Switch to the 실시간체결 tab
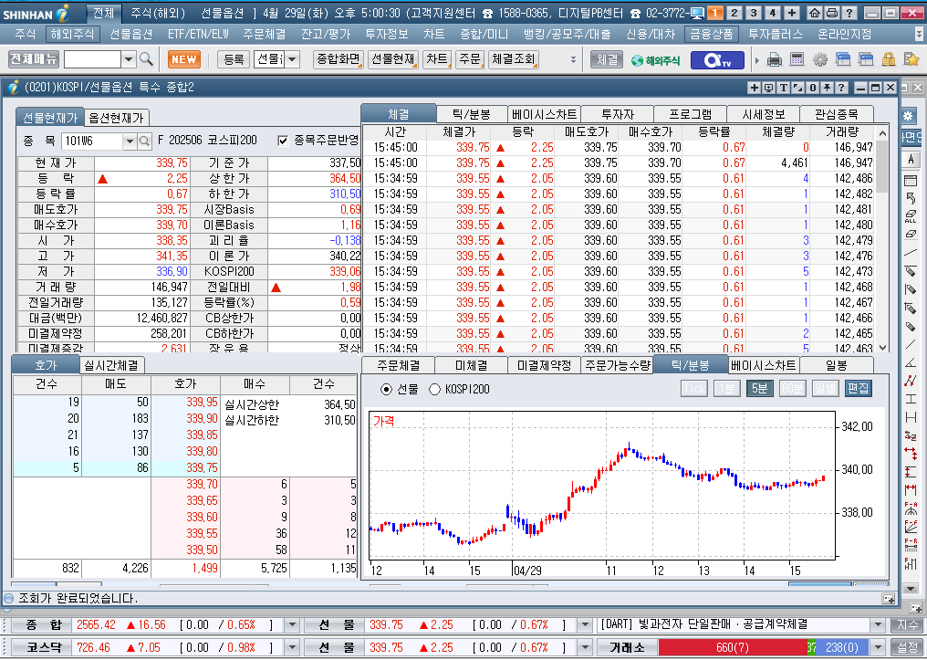This screenshot has height=660, width=927. click(111, 365)
